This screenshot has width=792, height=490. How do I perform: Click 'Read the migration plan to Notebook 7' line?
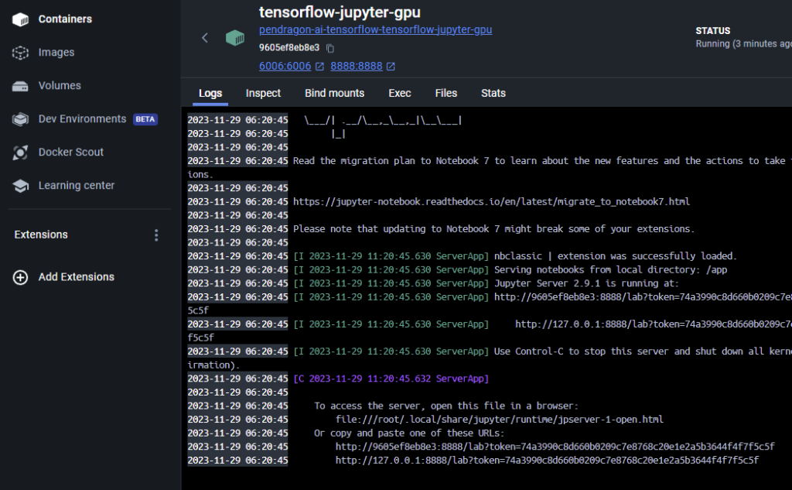(542, 161)
